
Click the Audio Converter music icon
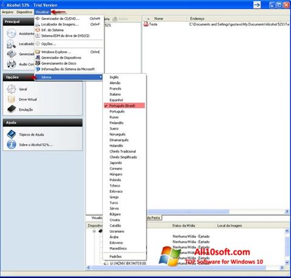click(12, 64)
